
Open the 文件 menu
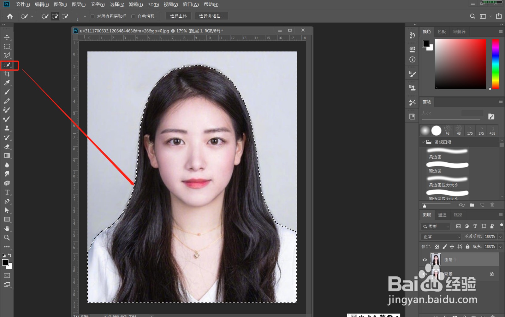[23, 4]
